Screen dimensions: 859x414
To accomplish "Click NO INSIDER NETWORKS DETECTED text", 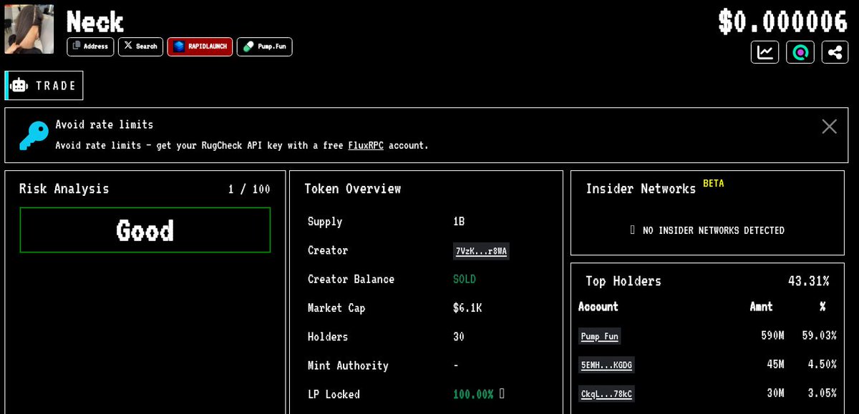I will 714,230.
